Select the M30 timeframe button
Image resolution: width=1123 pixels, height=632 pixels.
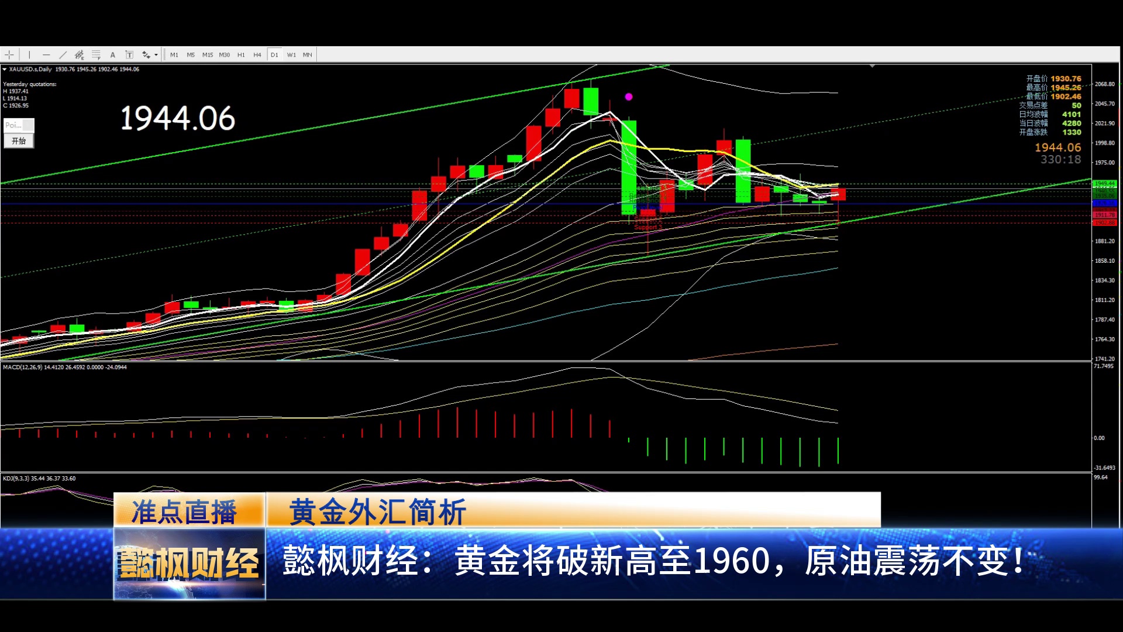[225, 55]
